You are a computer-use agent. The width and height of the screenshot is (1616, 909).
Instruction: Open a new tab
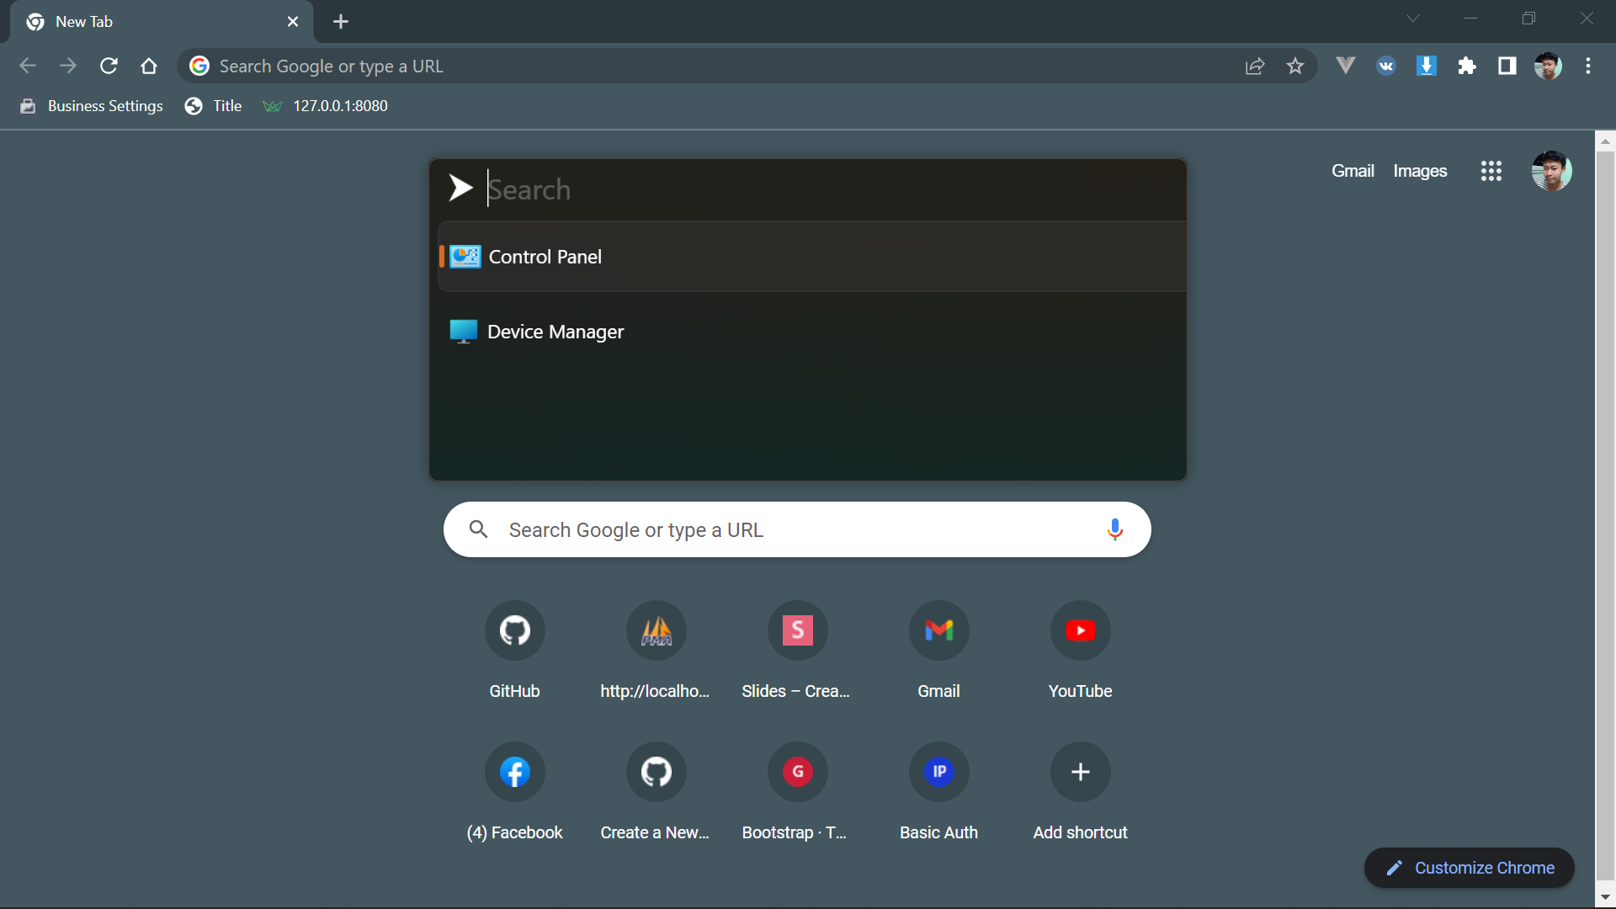(x=340, y=22)
